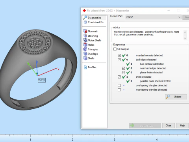This screenshot has width=189, height=142.
Task: Click the Shells label in sidebar
Action: point(91,58)
